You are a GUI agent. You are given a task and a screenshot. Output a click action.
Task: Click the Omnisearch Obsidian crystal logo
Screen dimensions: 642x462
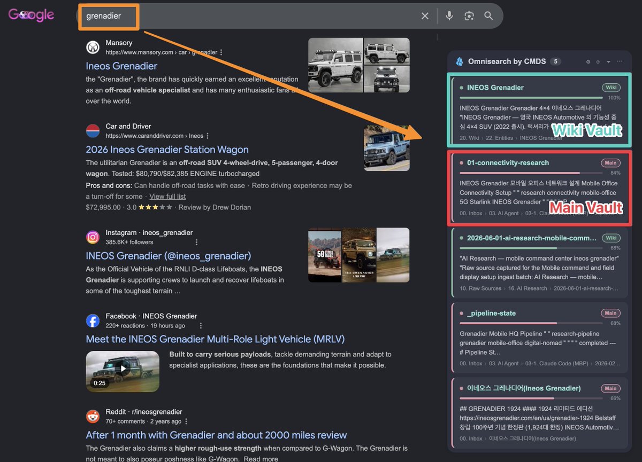[459, 61]
